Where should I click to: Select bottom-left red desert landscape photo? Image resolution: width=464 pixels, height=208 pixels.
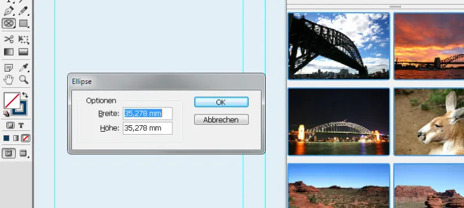(339, 185)
